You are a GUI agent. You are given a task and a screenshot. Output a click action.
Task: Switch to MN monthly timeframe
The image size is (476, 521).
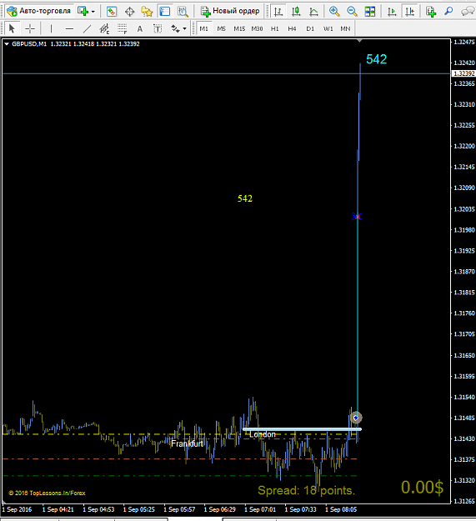coord(345,29)
